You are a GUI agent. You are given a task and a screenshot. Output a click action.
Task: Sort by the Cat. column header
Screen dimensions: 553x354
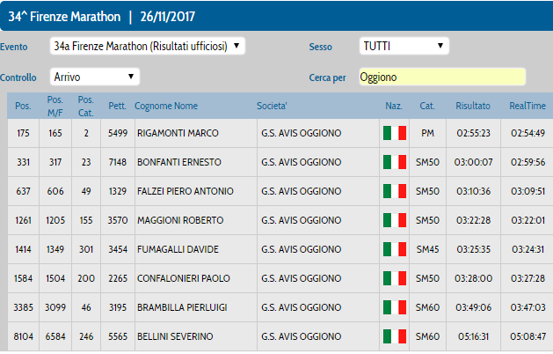tap(427, 106)
